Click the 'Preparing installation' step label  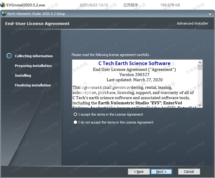pos(33,66)
